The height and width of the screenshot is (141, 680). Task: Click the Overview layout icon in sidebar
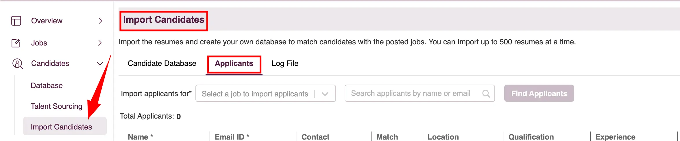16,21
